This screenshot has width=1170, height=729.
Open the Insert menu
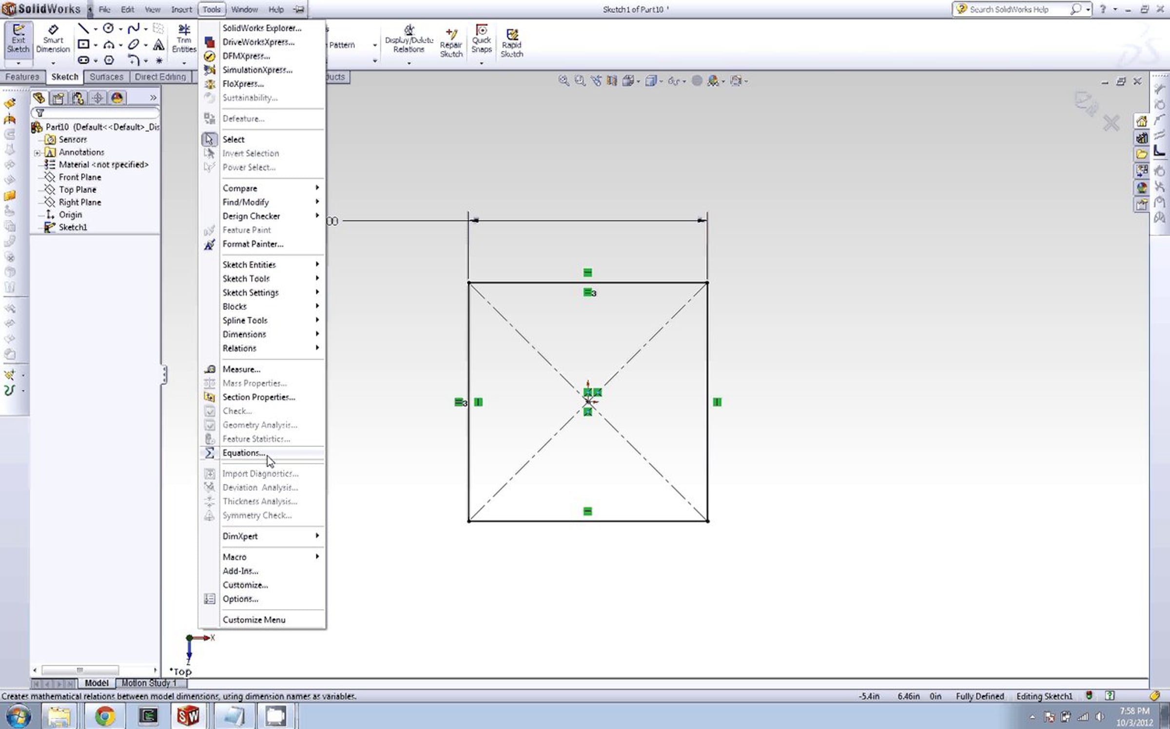(x=181, y=9)
